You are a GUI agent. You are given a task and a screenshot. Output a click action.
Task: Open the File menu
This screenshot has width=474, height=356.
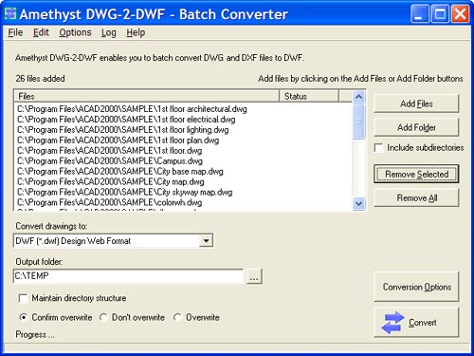15,32
